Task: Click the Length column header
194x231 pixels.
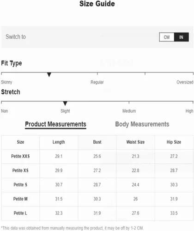Action: (59, 142)
